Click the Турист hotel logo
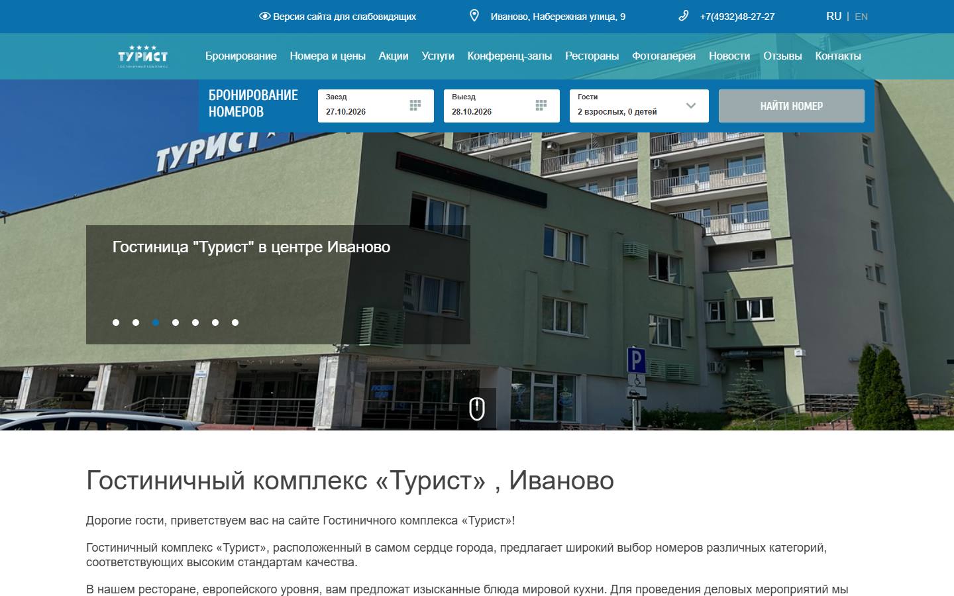This screenshot has width=954, height=596. [x=142, y=56]
